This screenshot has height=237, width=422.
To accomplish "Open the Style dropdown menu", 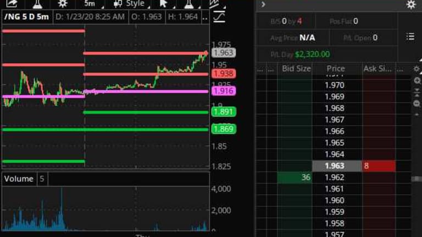I will click(x=131, y=3).
